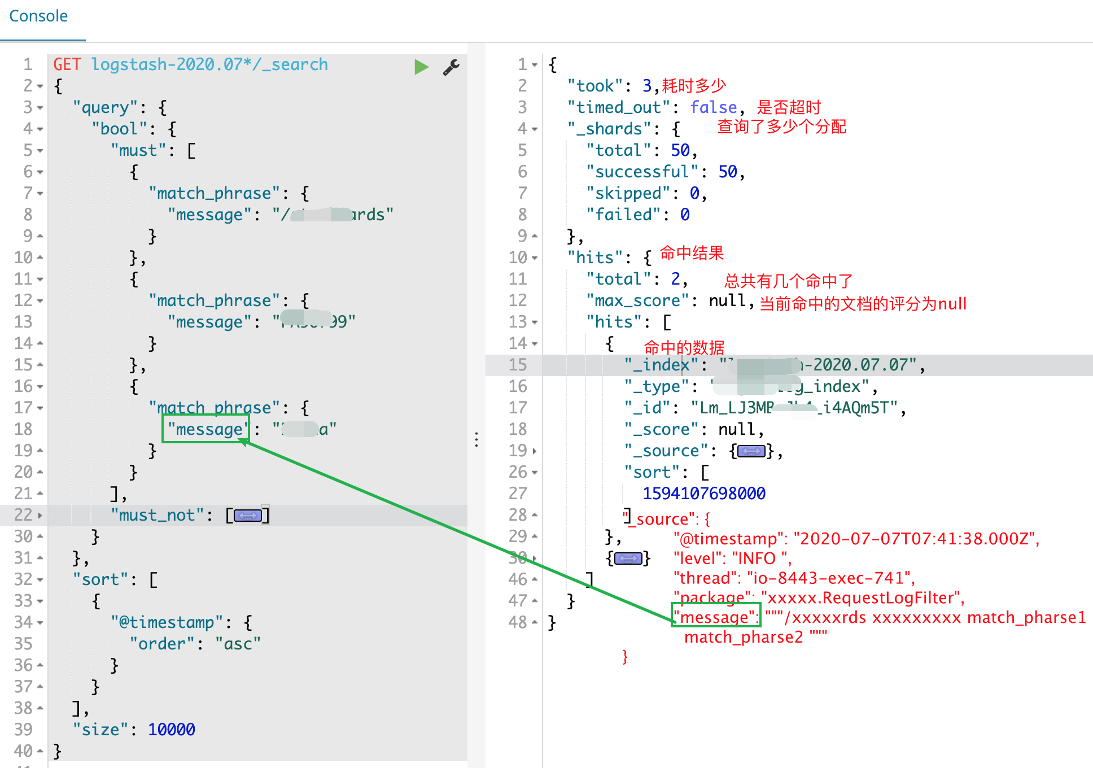Switch to the Console tab
The width and height of the screenshot is (1093, 768).
38,16
